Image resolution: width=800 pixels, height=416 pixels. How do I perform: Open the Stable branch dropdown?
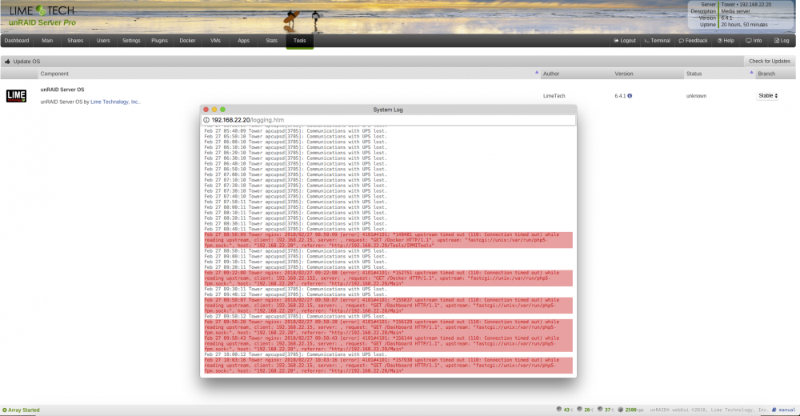coord(767,96)
